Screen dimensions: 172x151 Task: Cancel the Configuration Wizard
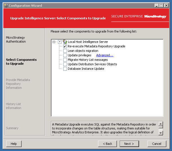pos(157,144)
